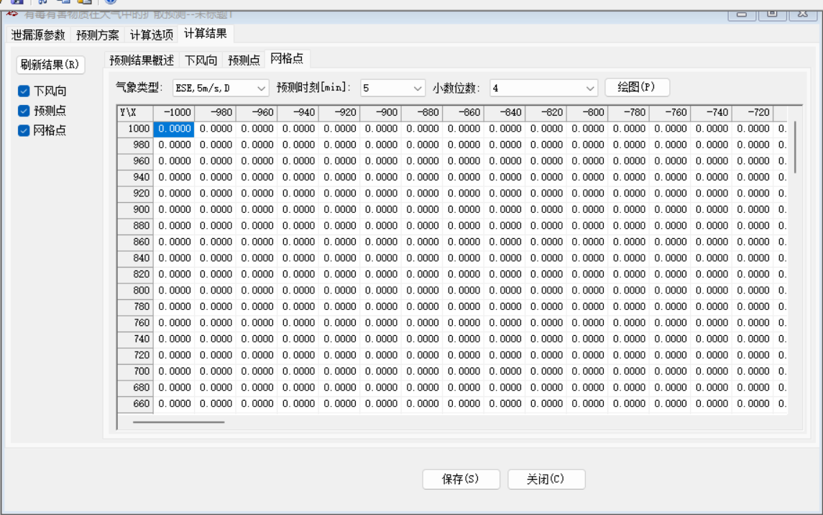Click row header 820
The width and height of the screenshot is (823, 515).
pos(135,274)
